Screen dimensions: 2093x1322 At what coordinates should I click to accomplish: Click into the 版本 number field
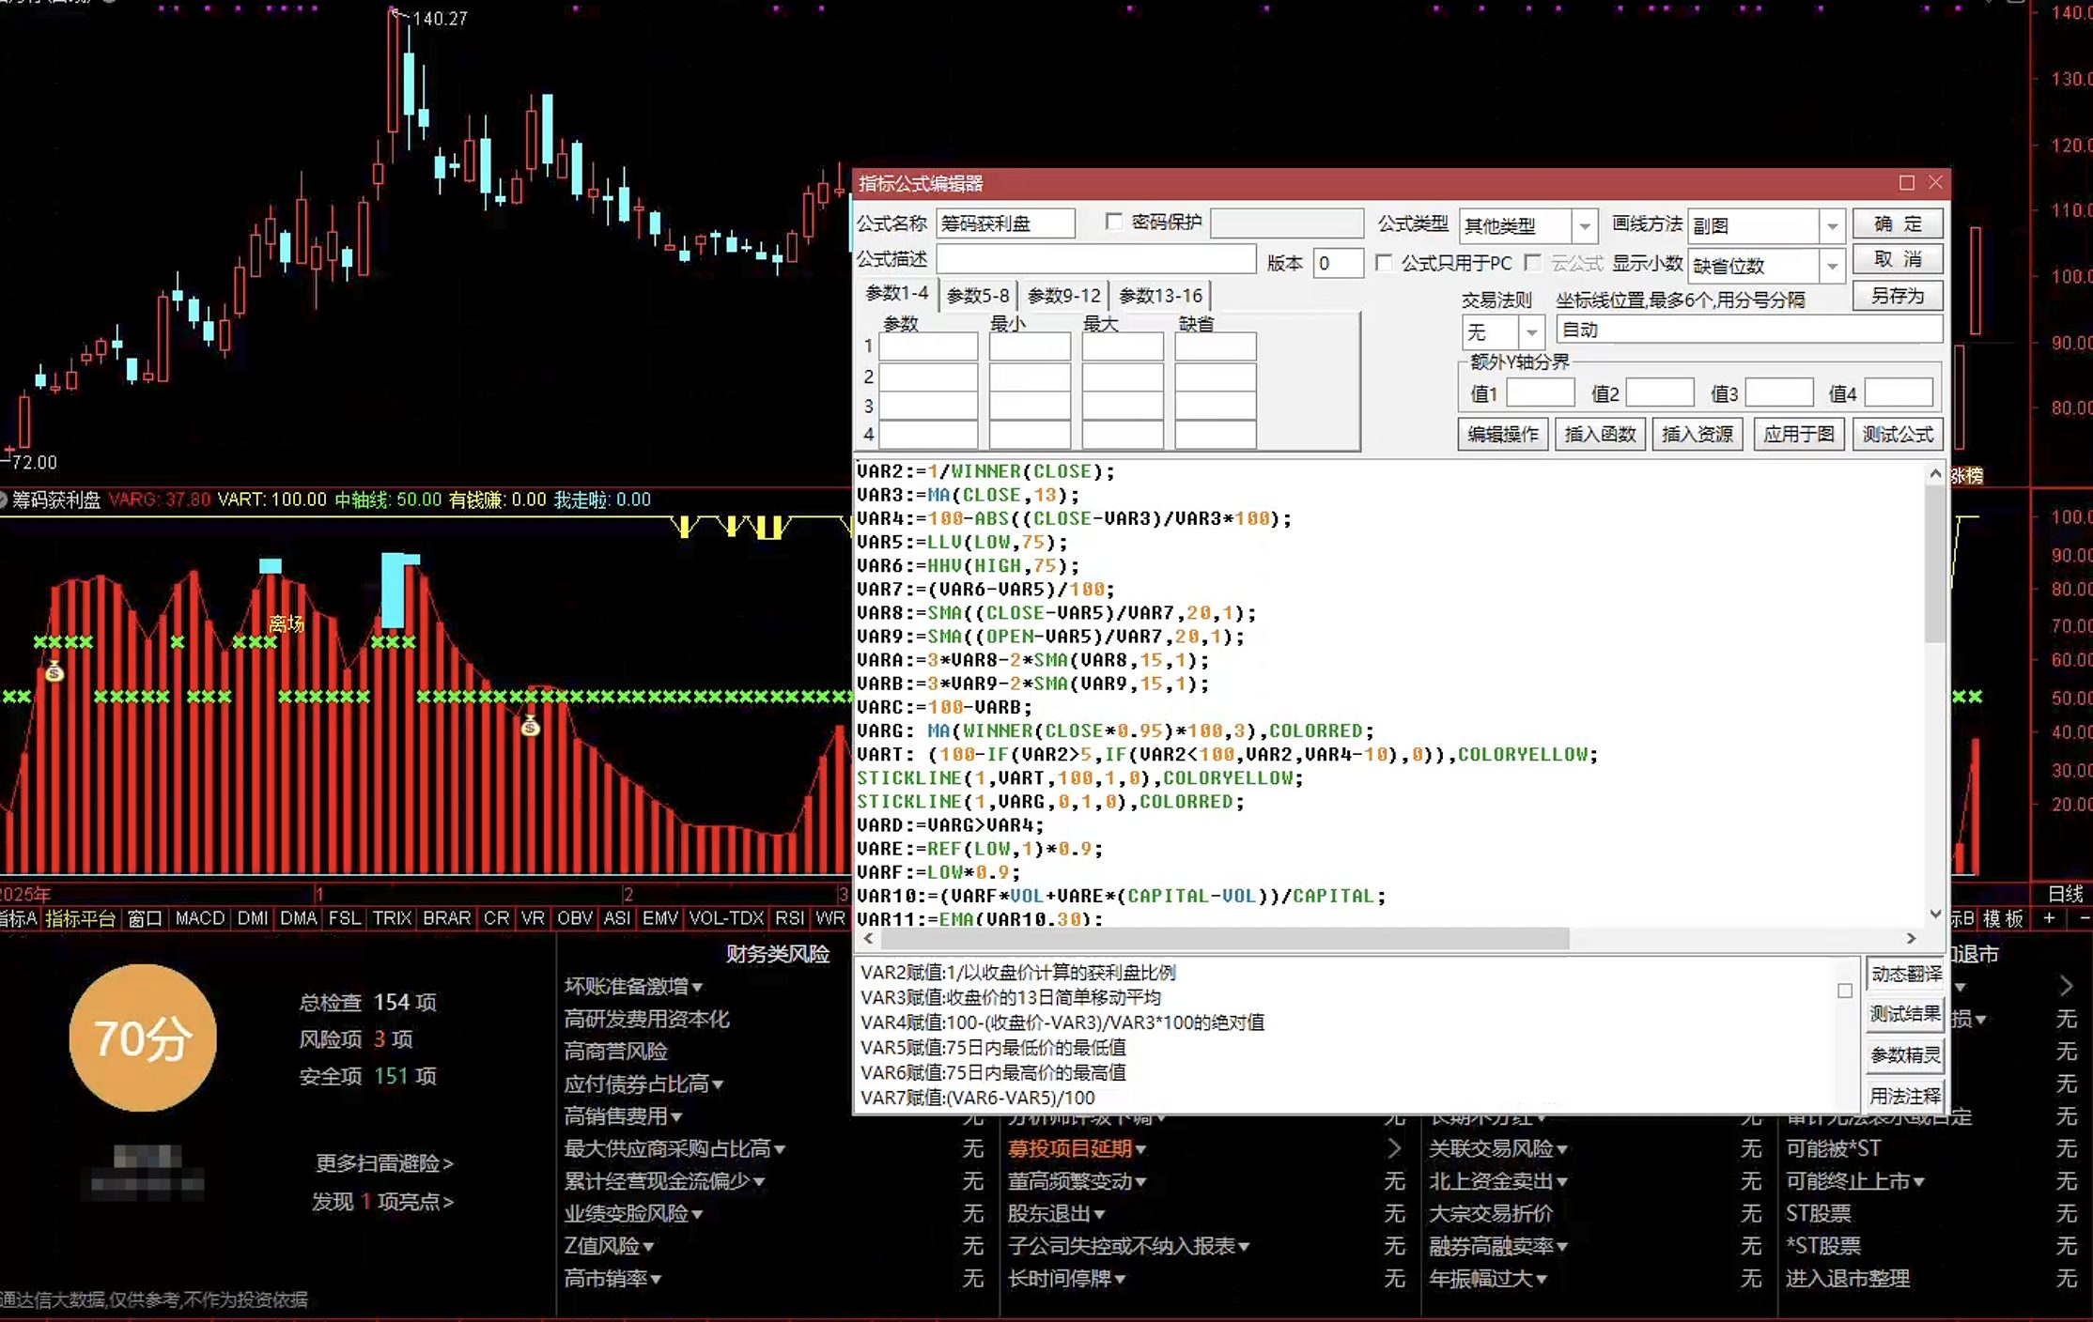(x=1338, y=263)
